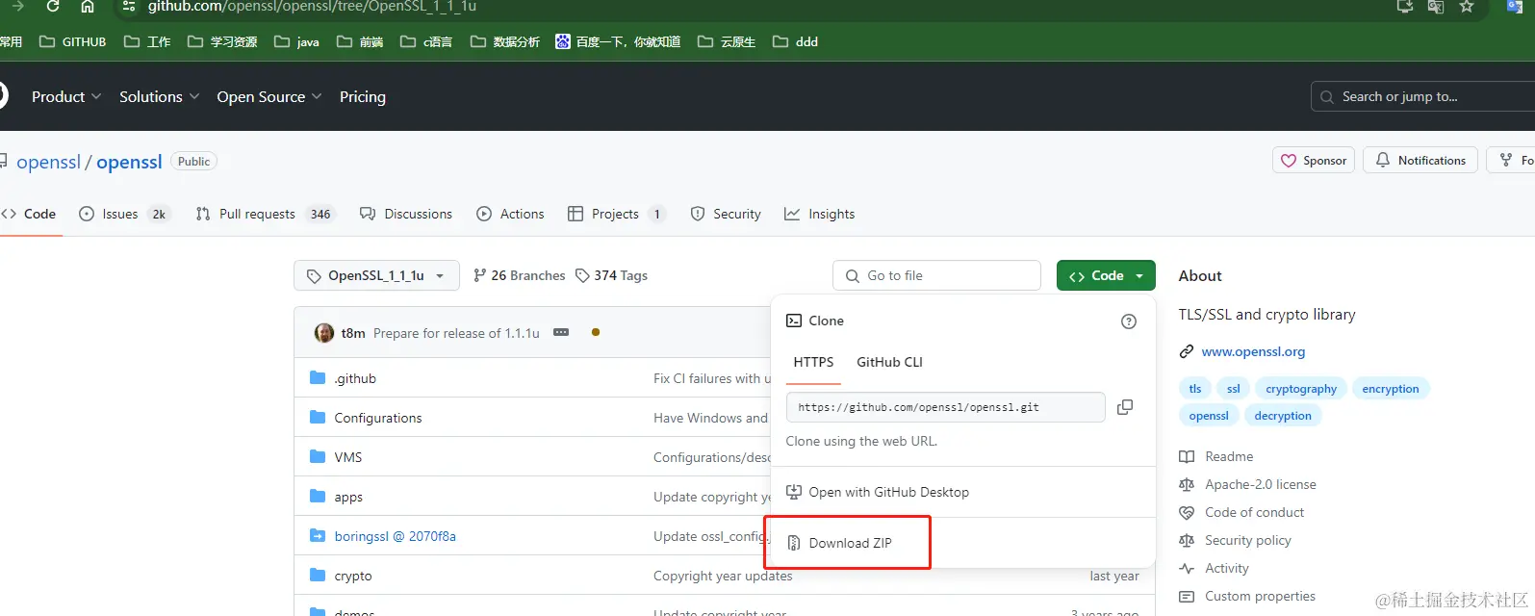Select the openssl topic tag
The height and width of the screenshot is (616, 1535).
[x=1209, y=416]
